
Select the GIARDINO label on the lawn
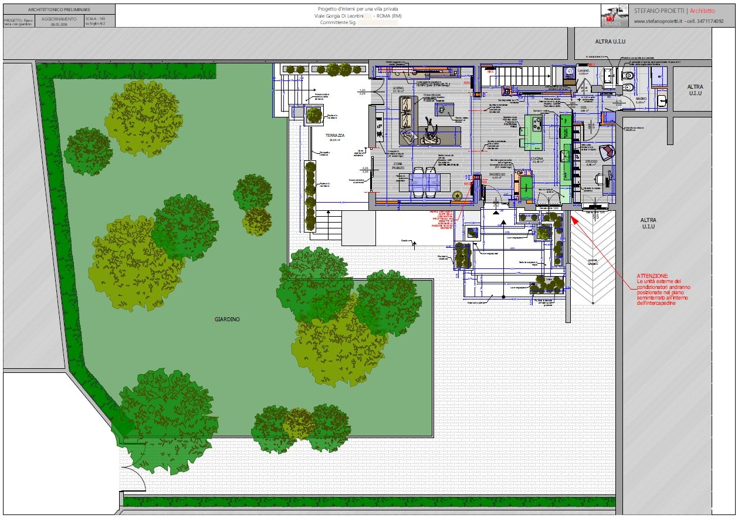point(227,319)
